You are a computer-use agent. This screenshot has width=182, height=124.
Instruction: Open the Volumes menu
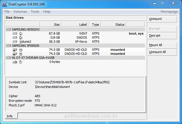click(20, 12)
